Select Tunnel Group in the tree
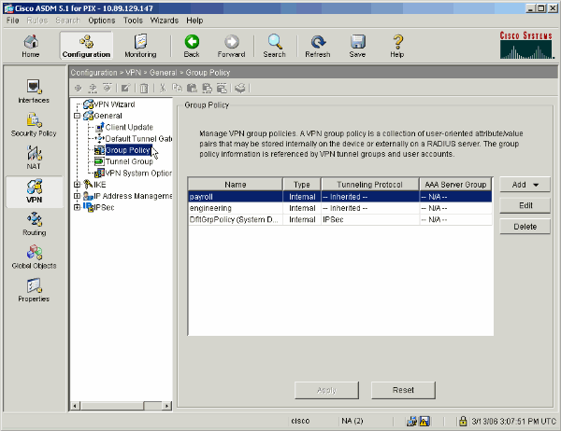 point(129,161)
